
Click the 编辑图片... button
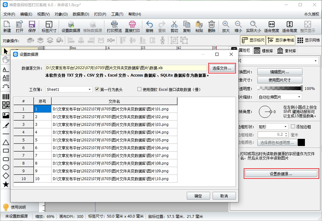[280, 72]
